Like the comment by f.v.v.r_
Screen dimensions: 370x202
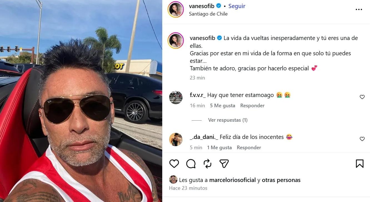362,97
